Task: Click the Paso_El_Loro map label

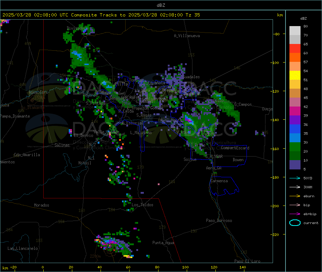Action: [247, 261]
